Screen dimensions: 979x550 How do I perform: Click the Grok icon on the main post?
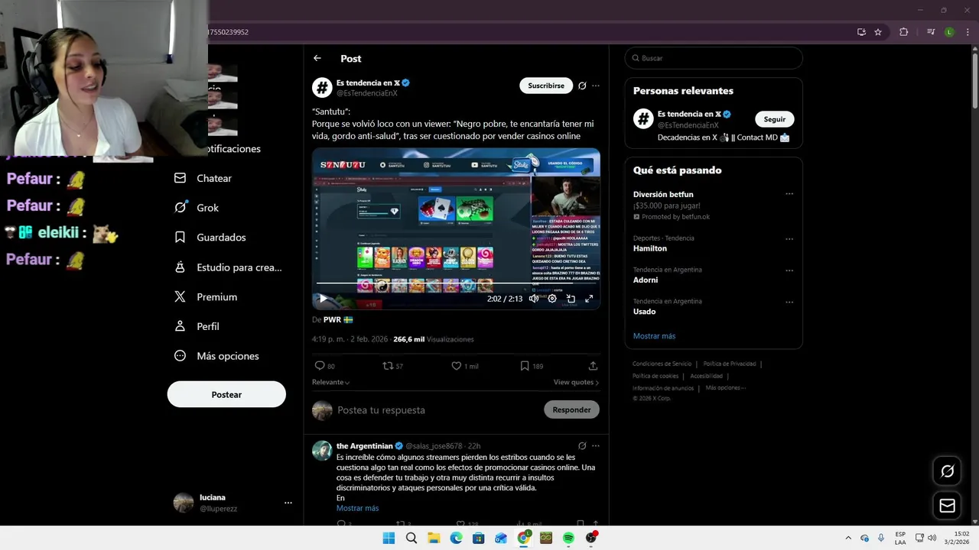(x=582, y=86)
